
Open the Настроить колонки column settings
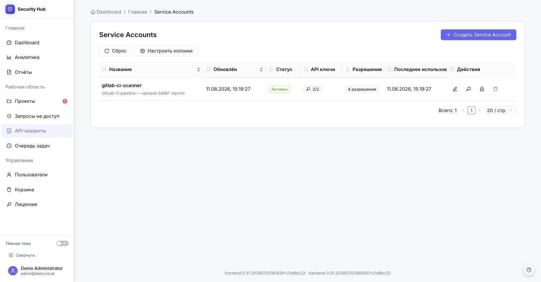tap(166, 51)
